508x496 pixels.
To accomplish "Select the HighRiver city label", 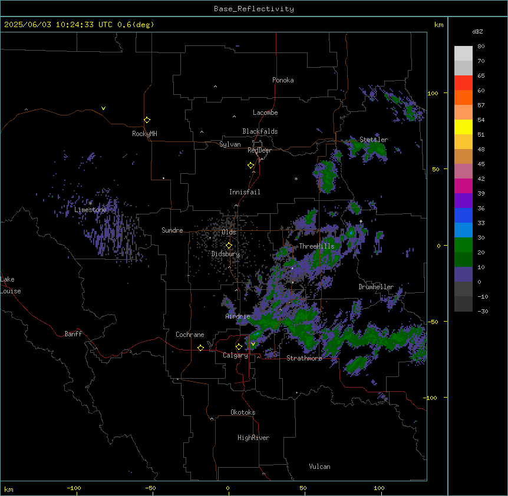I will click(x=253, y=438).
